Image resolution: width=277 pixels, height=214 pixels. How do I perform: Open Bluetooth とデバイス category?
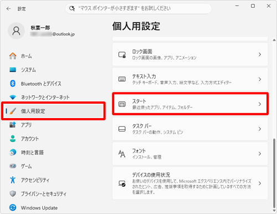click(54, 84)
